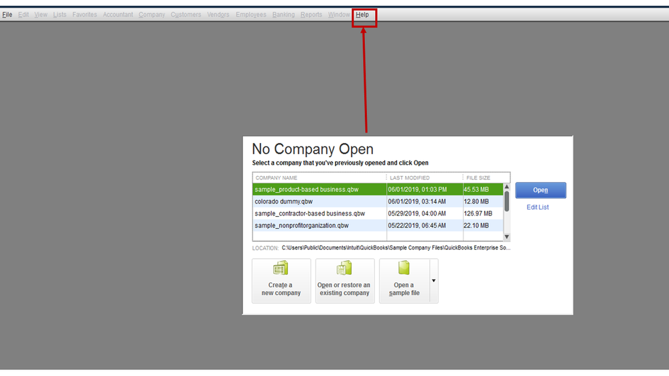Select colorado dummy.qbw company
The image size is (669, 376).
point(378,201)
